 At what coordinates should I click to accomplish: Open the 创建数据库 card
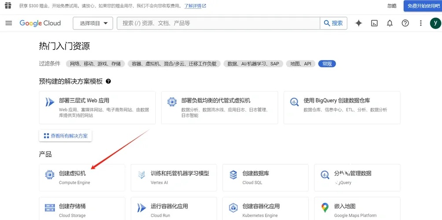click(x=265, y=177)
